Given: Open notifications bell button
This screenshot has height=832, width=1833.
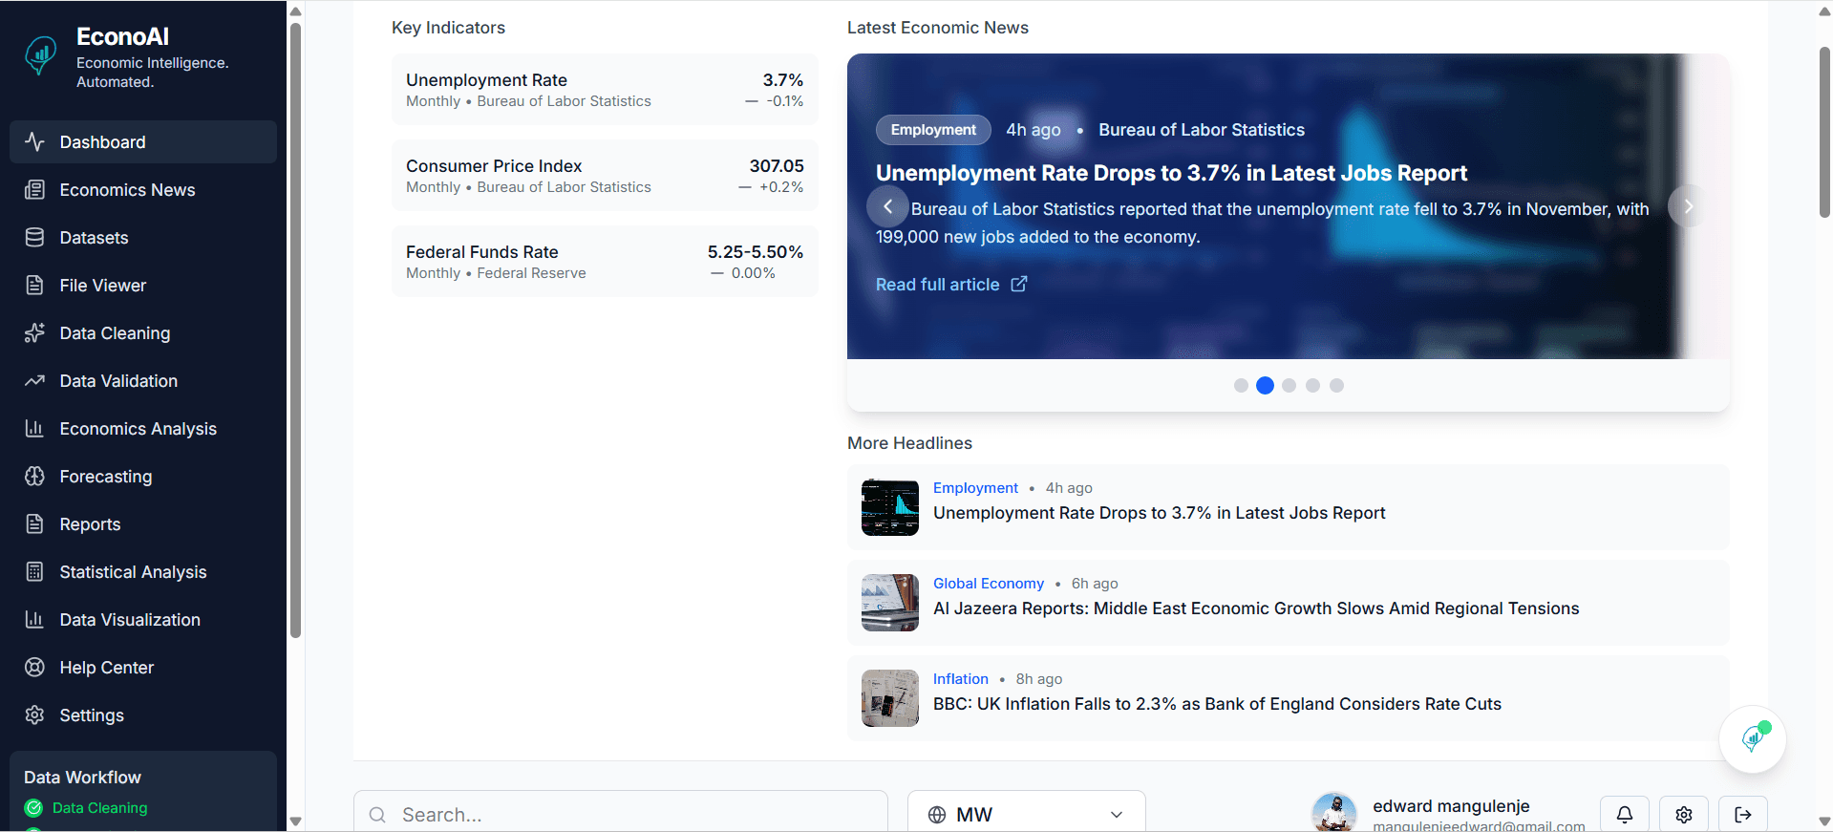Looking at the screenshot, I should [x=1625, y=814].
